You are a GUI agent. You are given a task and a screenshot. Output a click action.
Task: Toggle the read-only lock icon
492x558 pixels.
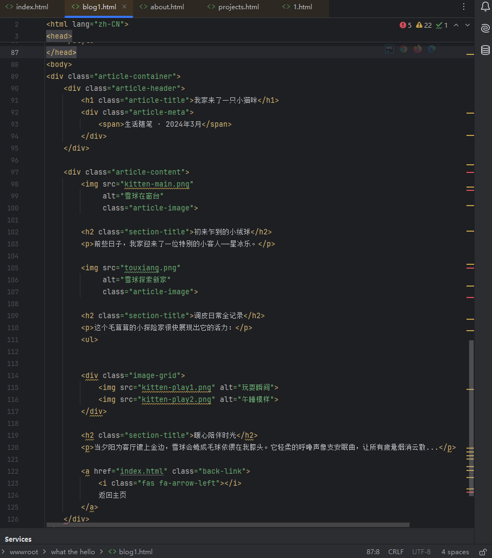(x=482, y=551)
